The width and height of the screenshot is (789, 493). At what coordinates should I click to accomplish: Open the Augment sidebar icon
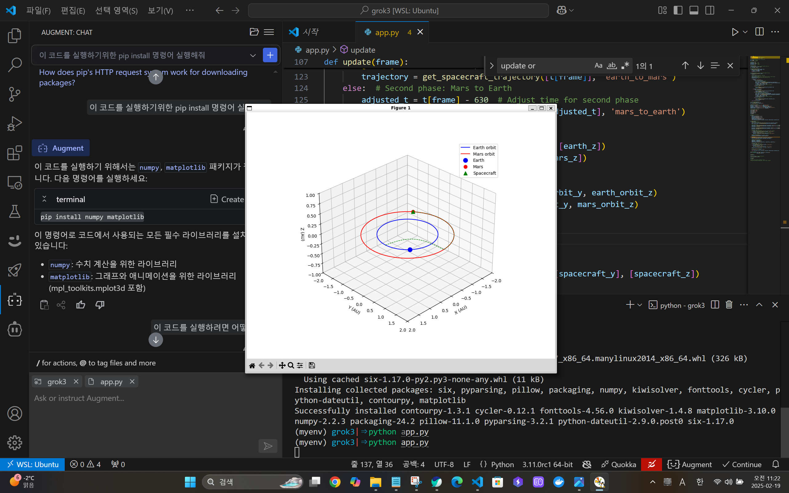14,299
